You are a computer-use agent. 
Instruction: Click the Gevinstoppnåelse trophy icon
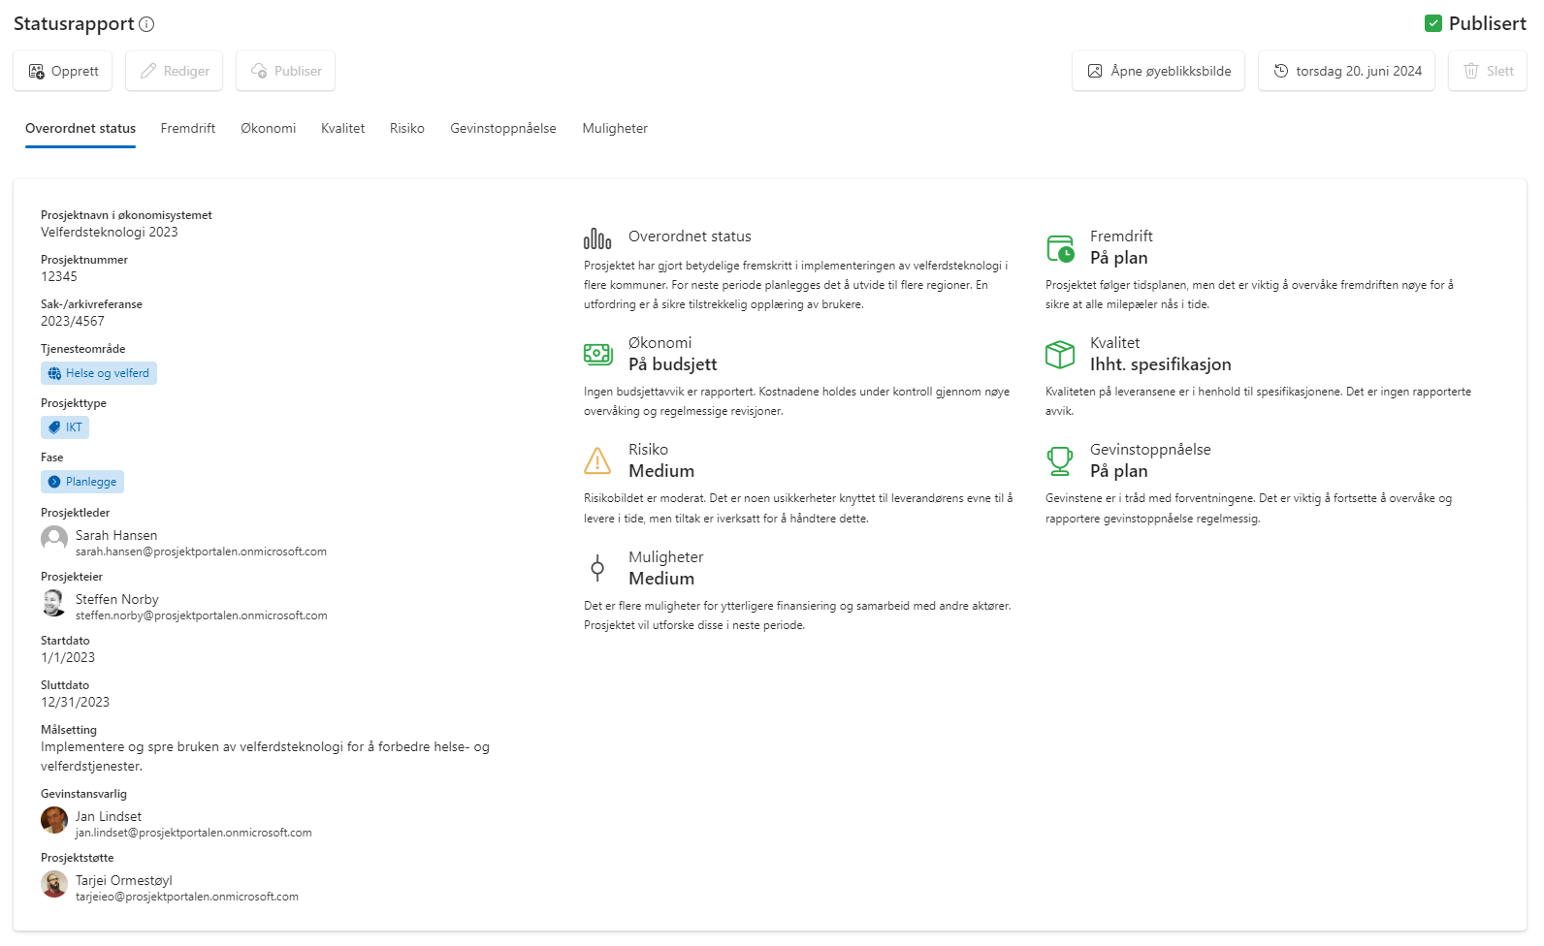tap(1060, 461)
